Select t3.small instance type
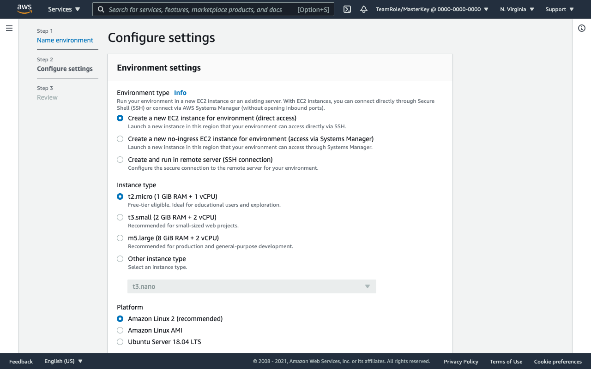591x369 pixels. pyautogui.click(x=120, y=217)
